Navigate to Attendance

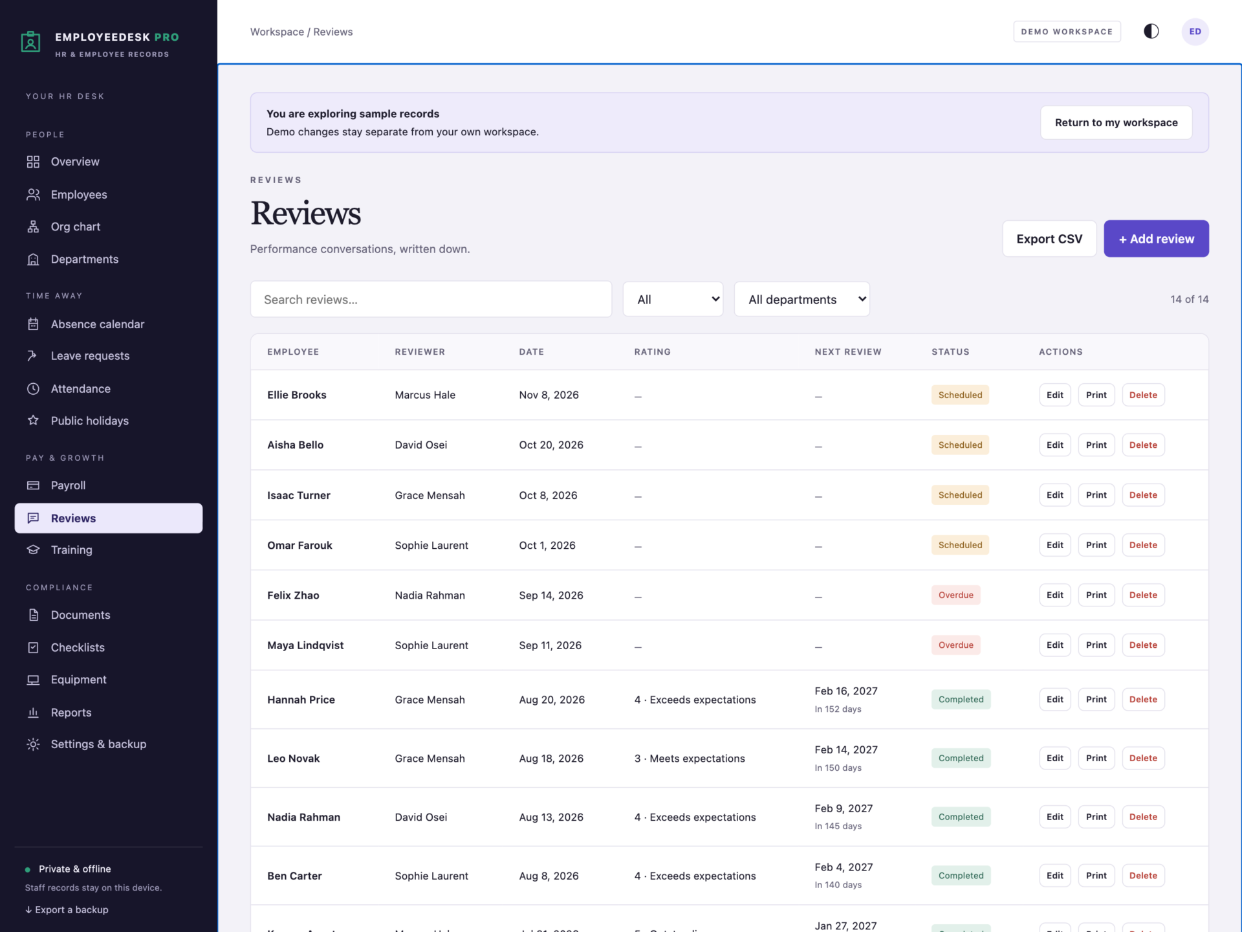pos(109,389)
